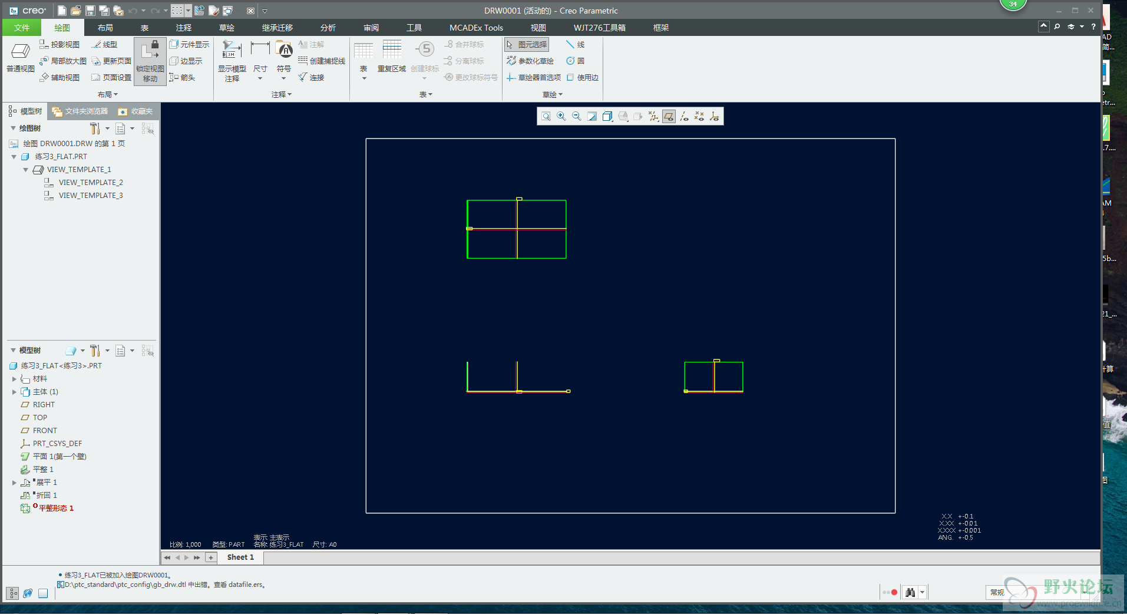Toggle 元件显示 component display
The image size is (1127, 614).
click(x=189, y=44)
